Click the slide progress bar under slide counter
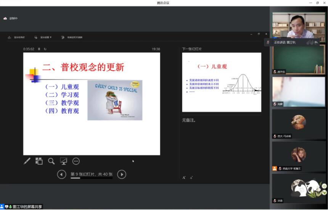This screenshot has width=328, height=210. pyautogui.click(x=91, y=178)
